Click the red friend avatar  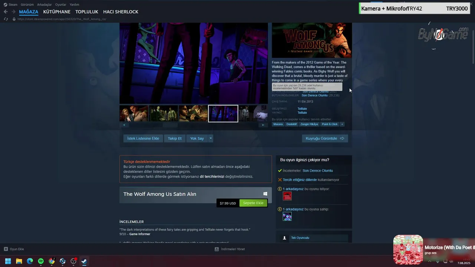click(287, 196)
